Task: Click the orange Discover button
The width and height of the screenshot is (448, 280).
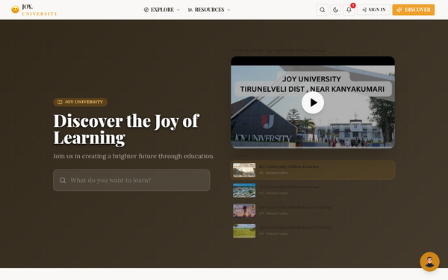Action: (413, 10)
